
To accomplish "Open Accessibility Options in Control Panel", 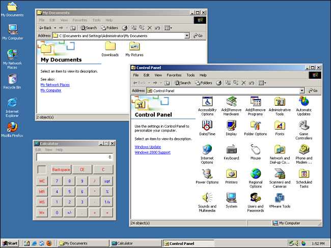I will click(x=207, y=106).
